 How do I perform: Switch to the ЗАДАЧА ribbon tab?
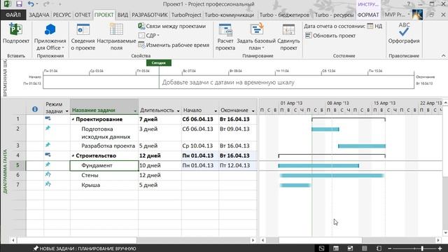pyautogui.click(x=39, y=15)
